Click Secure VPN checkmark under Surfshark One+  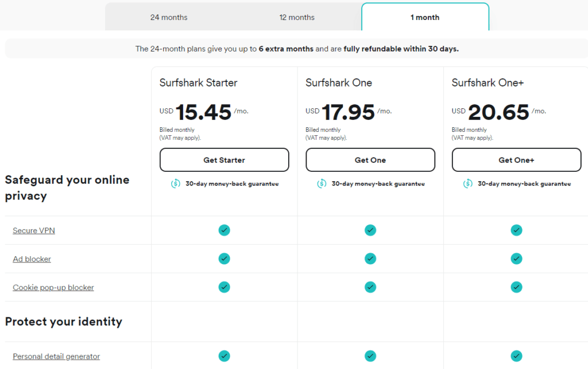point(516,230)
